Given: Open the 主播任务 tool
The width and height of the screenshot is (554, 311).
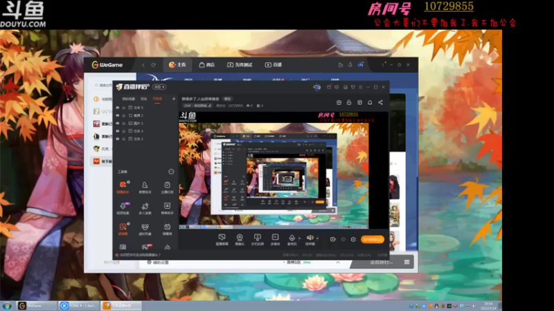Looking at the screenshot, I should pyautogui.click(x=167, y=187).
